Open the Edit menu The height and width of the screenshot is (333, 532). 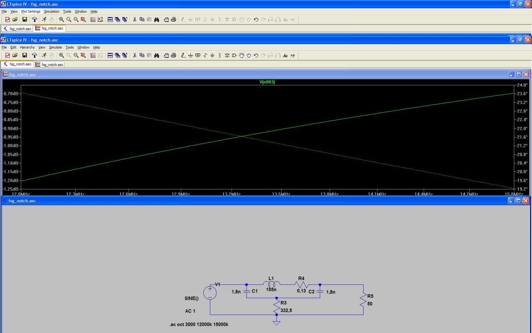pos(13,47)
